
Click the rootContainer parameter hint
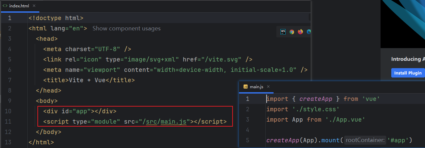[365, 140]
